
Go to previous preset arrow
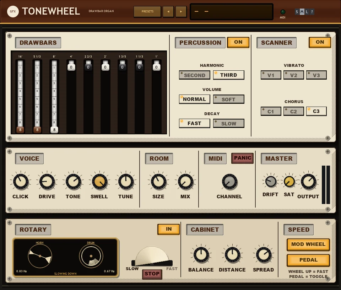[168, 11]
